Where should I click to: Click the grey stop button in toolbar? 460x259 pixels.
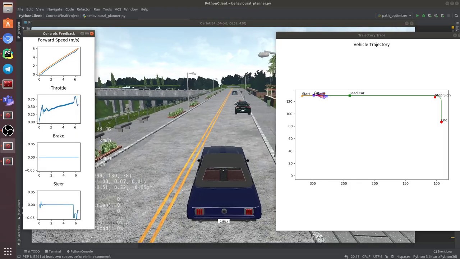click(x=448, y=16)
